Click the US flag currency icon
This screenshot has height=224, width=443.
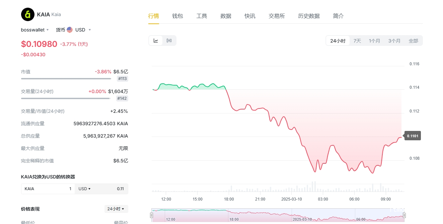click(70, 30)
